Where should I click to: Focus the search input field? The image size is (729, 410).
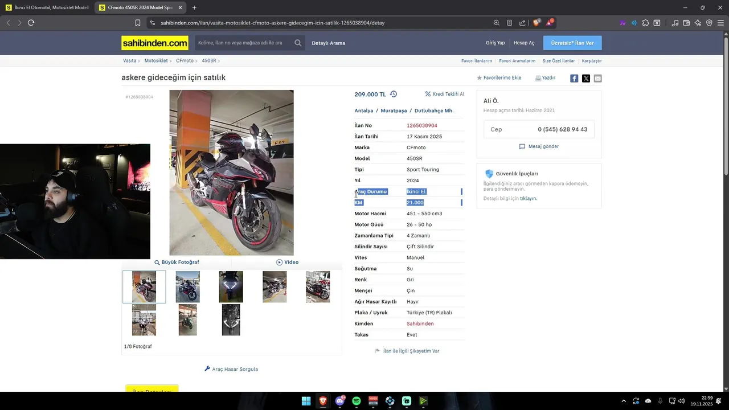click(x=244, y=43)
